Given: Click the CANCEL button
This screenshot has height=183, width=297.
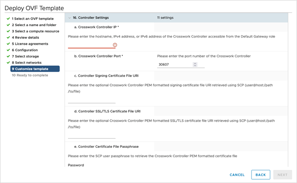Looking at the screenshot, I should (237, 175).
